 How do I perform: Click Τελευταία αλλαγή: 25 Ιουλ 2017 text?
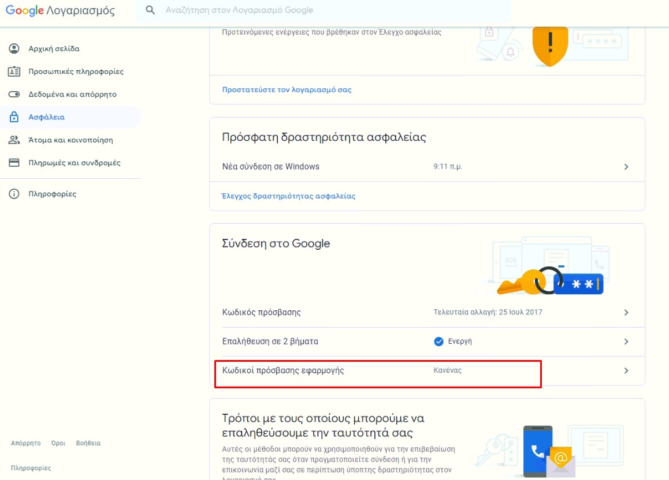coord(488,312)
